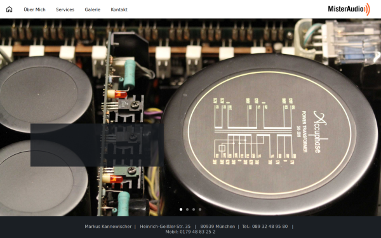The height and width of the screenshot is (238, 381).
Task: Click the mobile number 0179 48 83 25 2
Action: [197, 232]
